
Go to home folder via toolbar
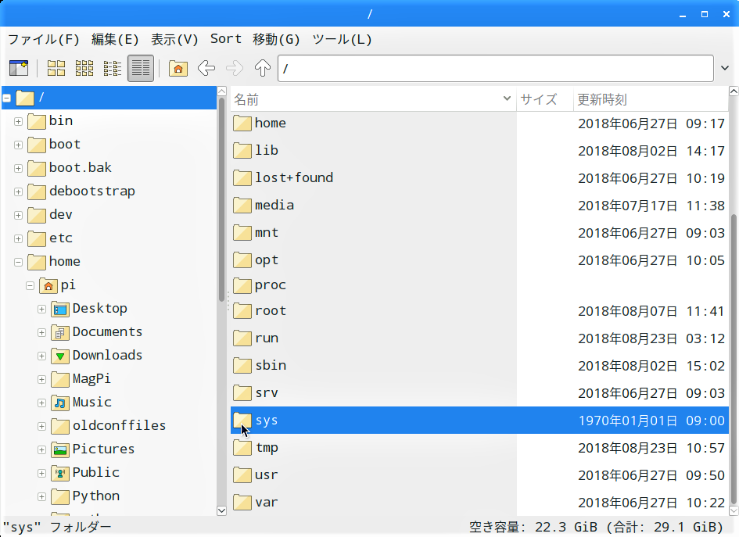(x=178, y=68)
